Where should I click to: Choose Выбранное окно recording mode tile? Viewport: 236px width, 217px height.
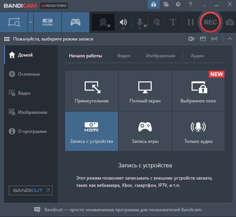click(x=198, y=91)
